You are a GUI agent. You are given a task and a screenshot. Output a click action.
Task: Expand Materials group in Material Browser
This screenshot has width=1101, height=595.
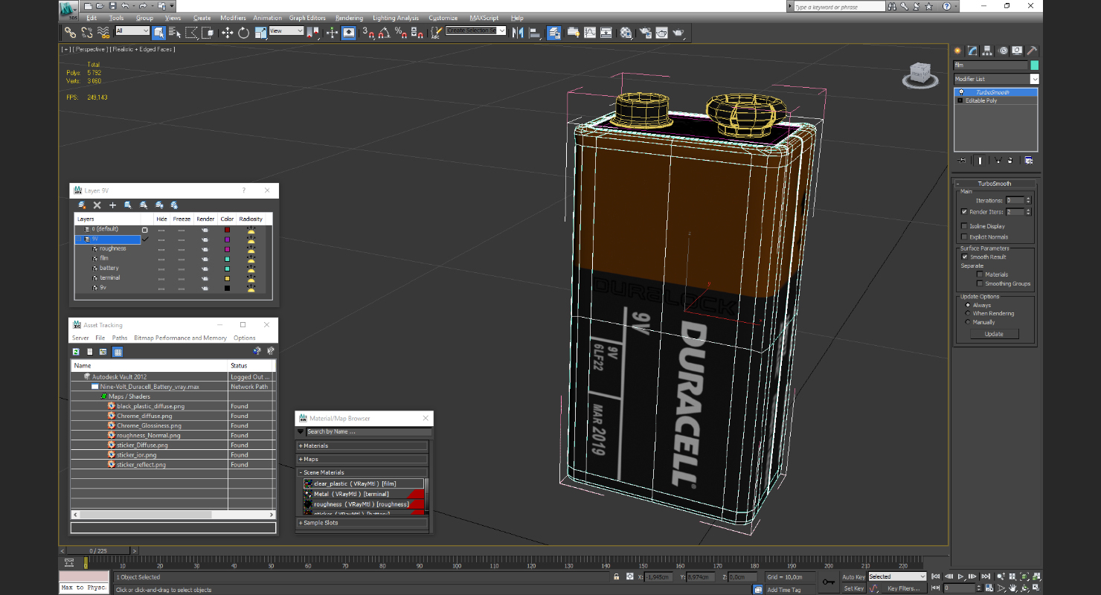(362, 446)
